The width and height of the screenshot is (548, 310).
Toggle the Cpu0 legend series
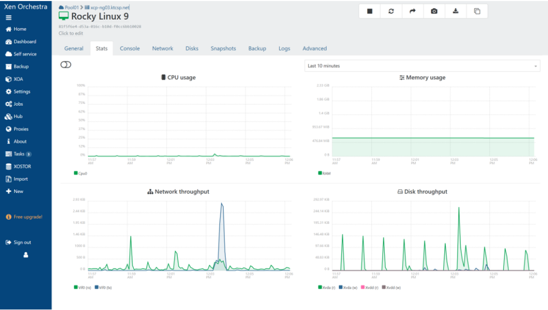[80, 173]
